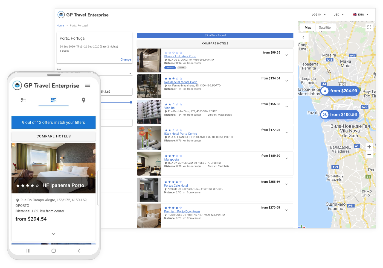This screenshot has width=383, height=268.
Task: Zoom out on the map
Action: point(369,155)
